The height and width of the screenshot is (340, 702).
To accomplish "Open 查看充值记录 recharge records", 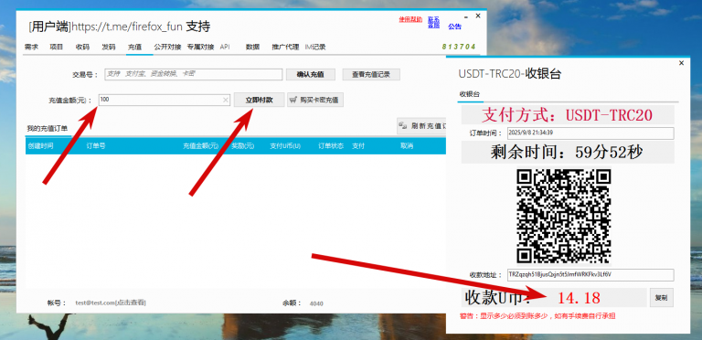I will click(371, 75).
